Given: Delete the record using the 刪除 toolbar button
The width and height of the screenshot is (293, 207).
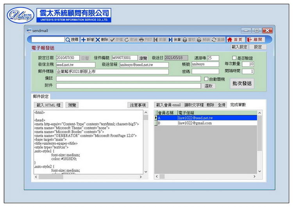Looking at the screenshot, I should coord(102,40).
